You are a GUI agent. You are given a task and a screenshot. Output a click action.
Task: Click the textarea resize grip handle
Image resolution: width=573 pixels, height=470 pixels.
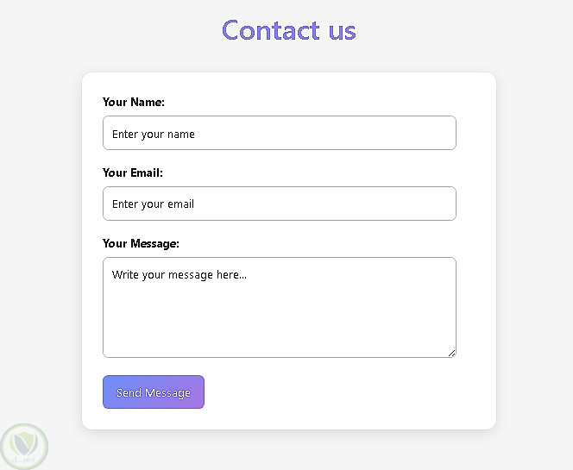click(451, 352)
